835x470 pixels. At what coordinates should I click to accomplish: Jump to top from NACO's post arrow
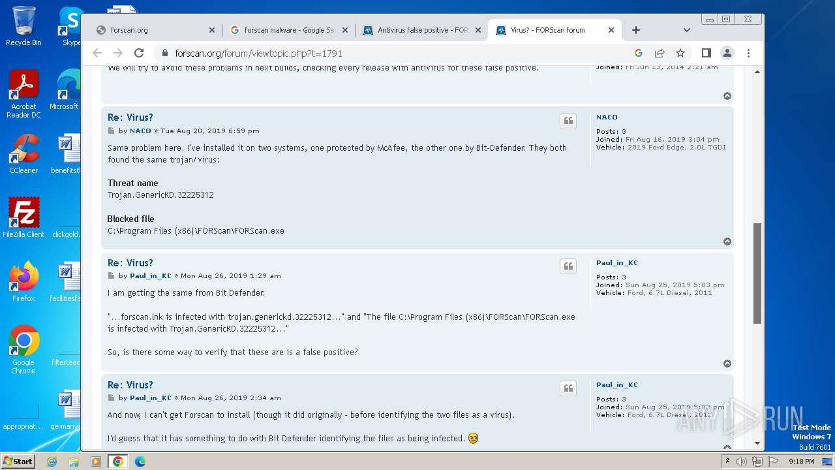click(727, 242)
